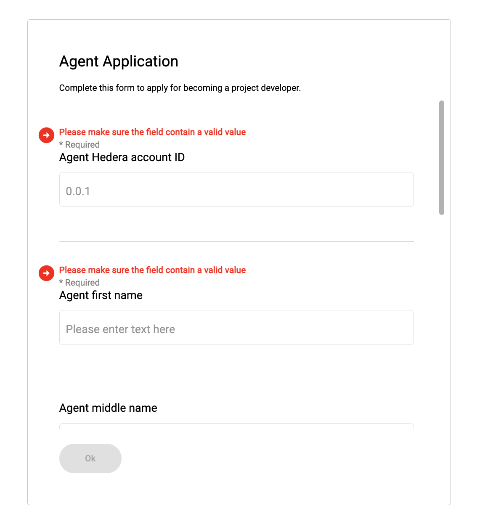Grab the form's vertical scrollbar thumb
493x514 pixels.
click(x=441, y=158)
